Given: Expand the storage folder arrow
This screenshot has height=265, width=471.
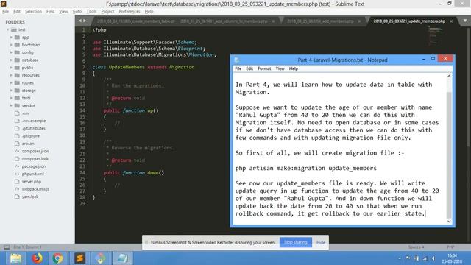Looking at the screenshot, I should pos(11,91).
